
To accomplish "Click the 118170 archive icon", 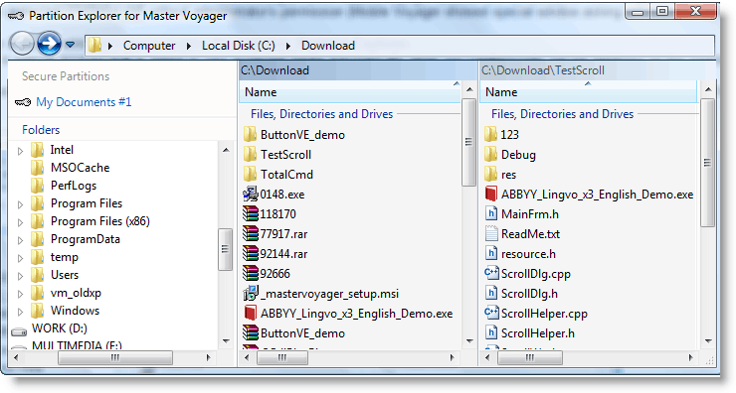I will point(251,214).
